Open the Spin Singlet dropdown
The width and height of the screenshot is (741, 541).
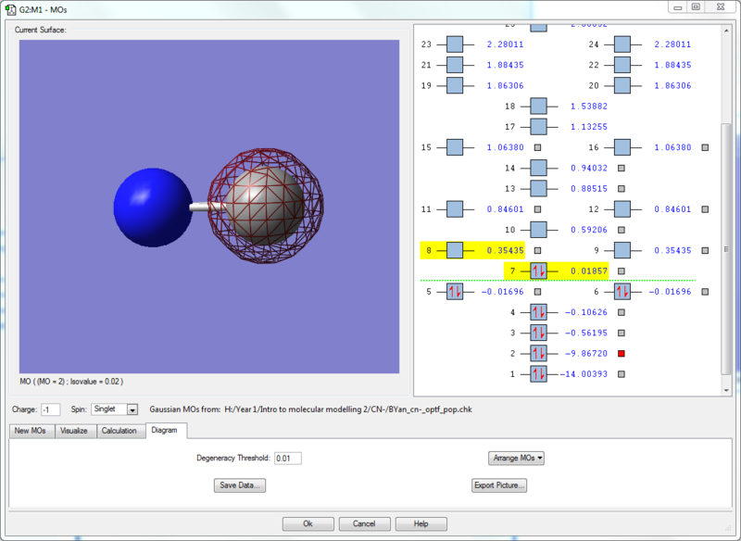pos(132,409)
